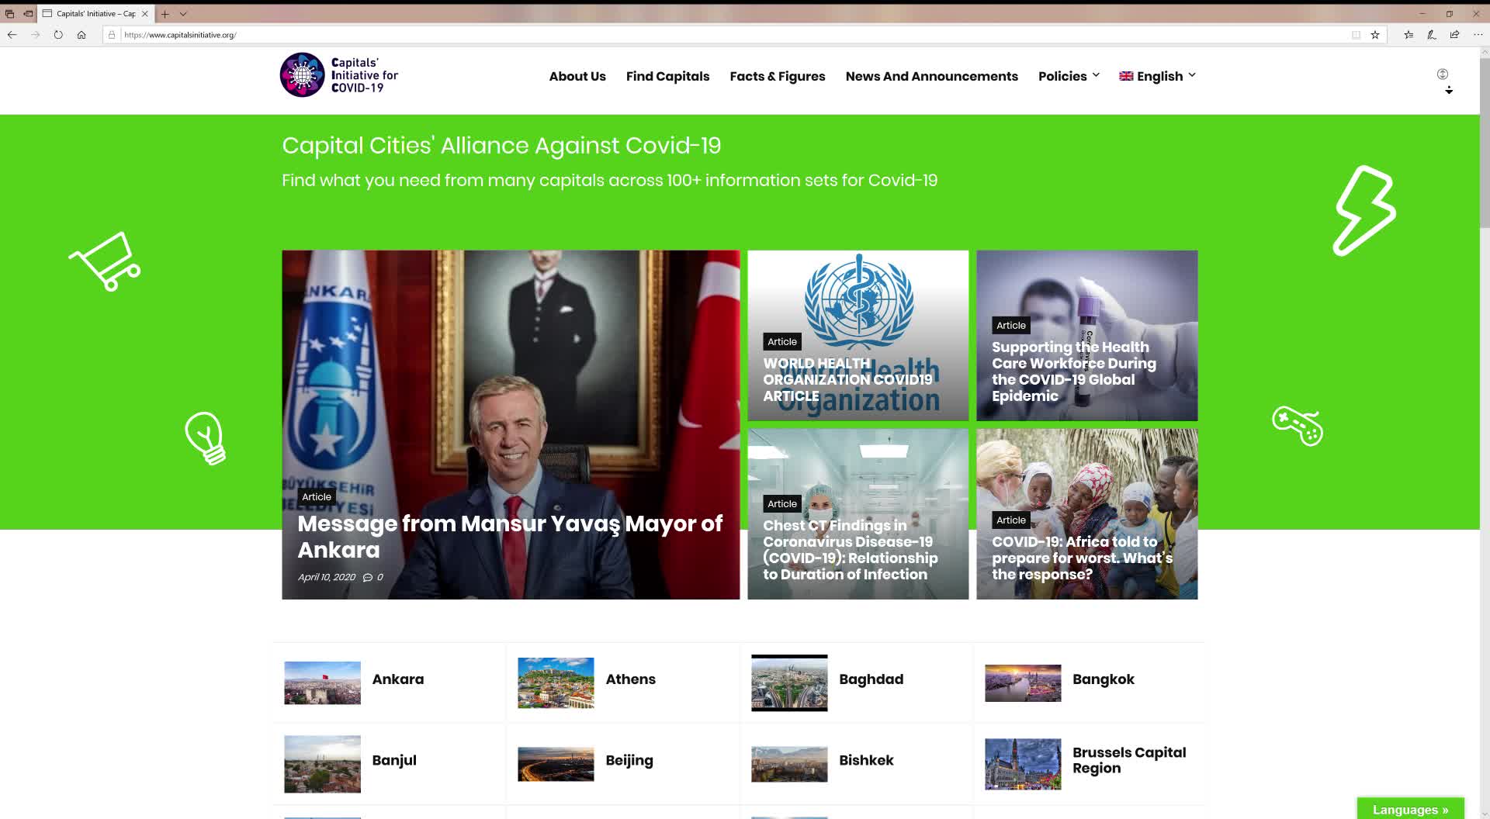Screen dimensions: 1490x819
Task: Open a new tab with the plus icon
Action: (165, 14)
